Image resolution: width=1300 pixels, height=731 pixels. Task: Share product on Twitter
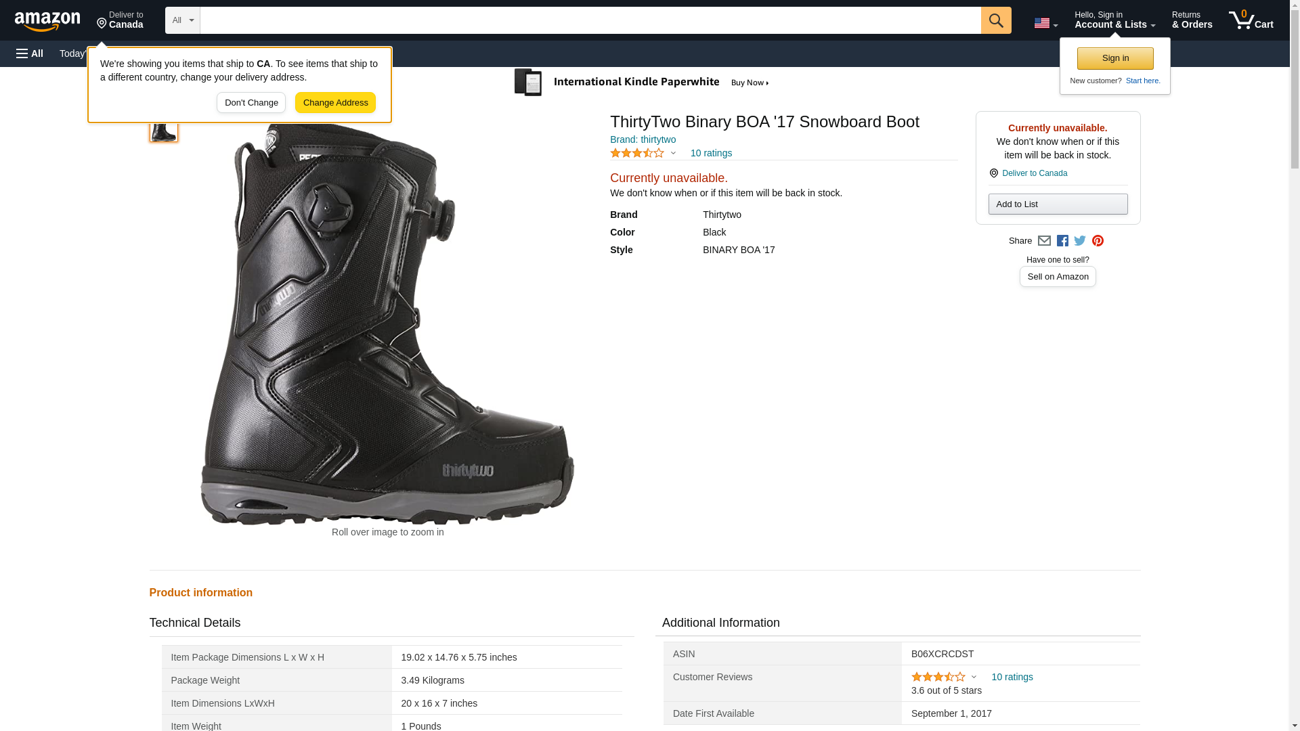[x=1080, y=241]
